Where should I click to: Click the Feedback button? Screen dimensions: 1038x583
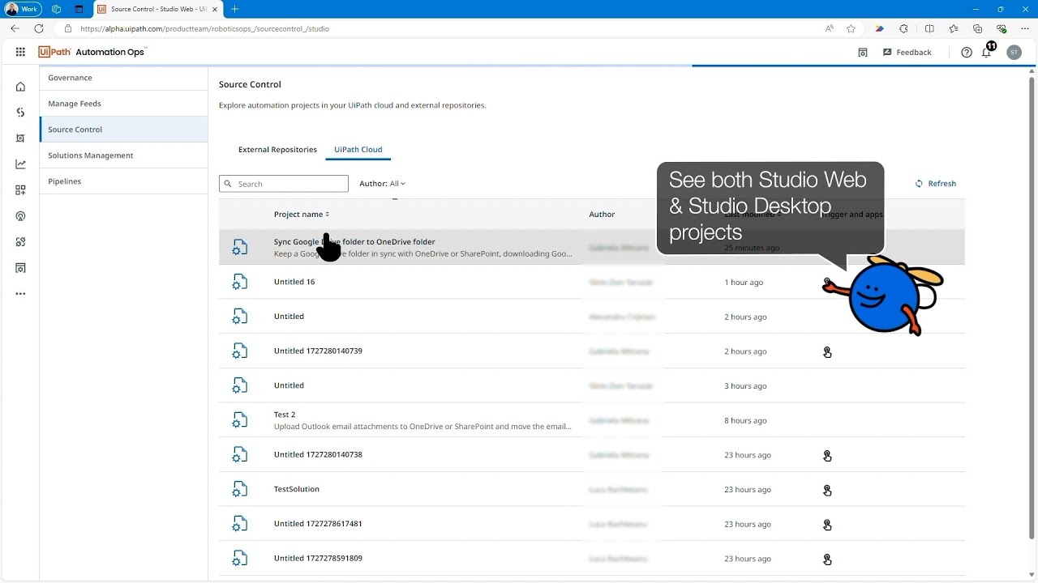907,53
